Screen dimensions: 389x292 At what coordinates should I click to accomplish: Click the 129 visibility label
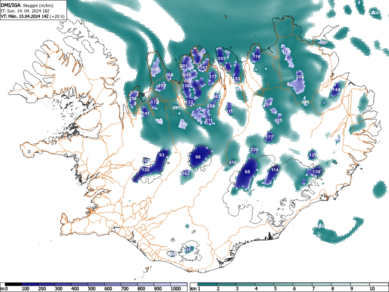(313, 155)
